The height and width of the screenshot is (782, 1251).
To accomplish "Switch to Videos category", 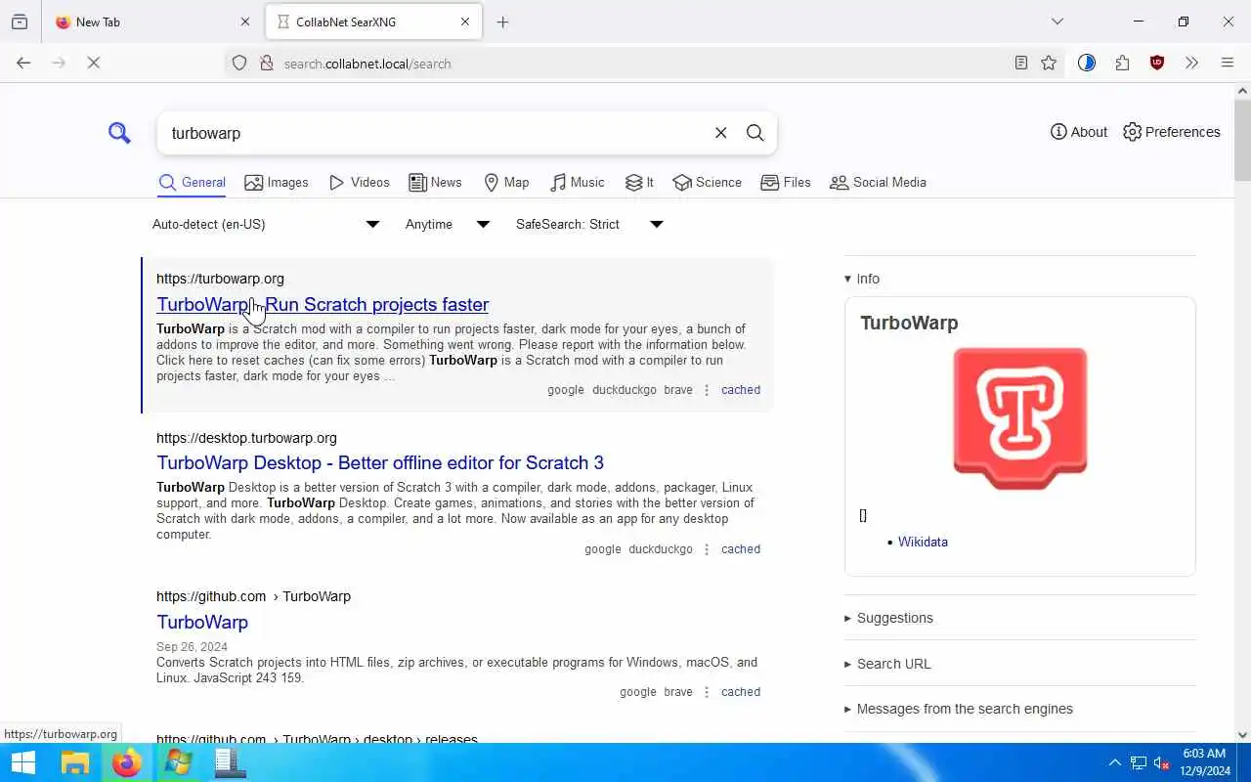I will pos(359,183).
